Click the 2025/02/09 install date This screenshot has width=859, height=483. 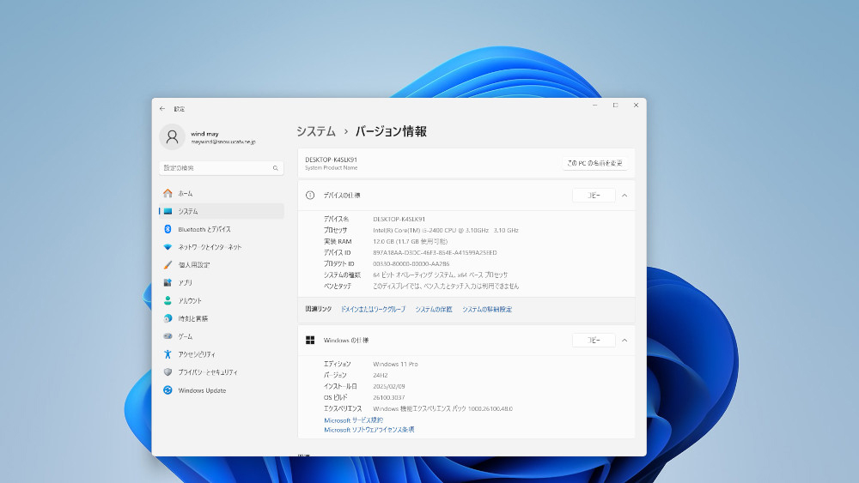click(x=389, y=386)
